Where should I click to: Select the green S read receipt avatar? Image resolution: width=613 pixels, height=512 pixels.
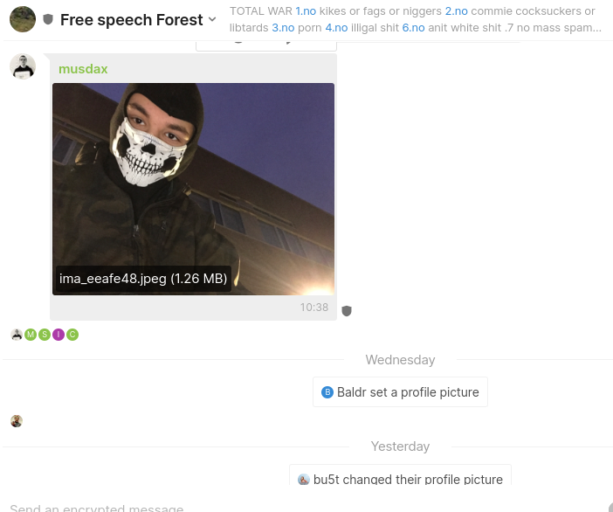pos(45,335)
